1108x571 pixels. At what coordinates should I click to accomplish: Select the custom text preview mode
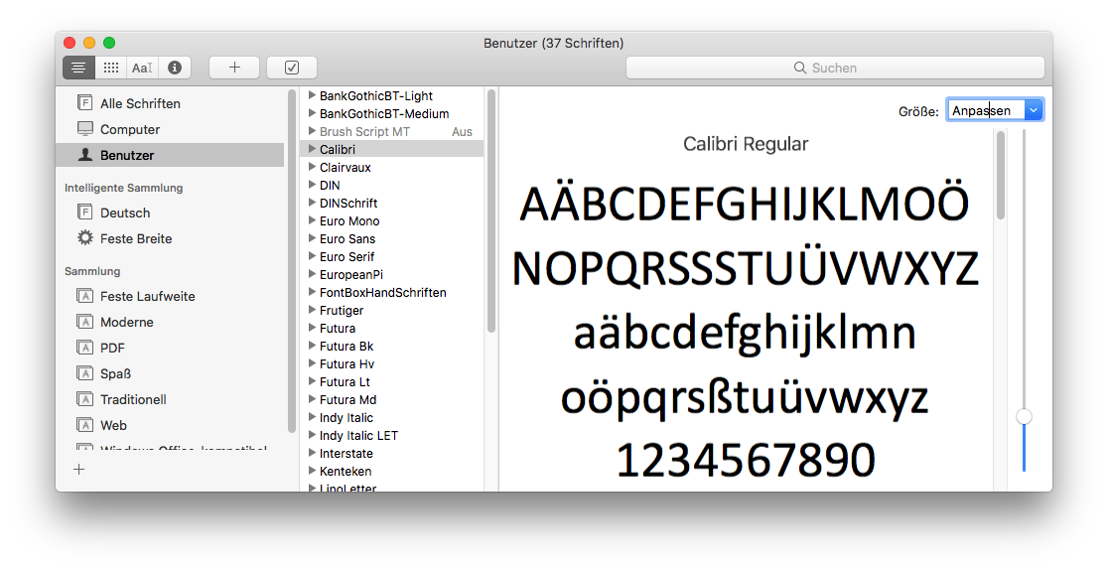click(143, 68)
